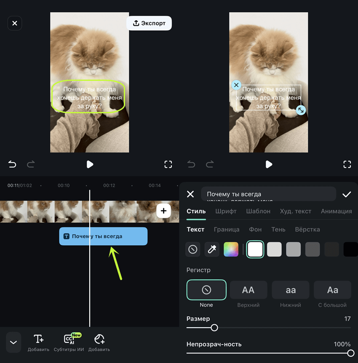Viewport: 358px width, 363px height.
Task: Delete the text box using the blue X handle
Action: [x=236, y=85]
